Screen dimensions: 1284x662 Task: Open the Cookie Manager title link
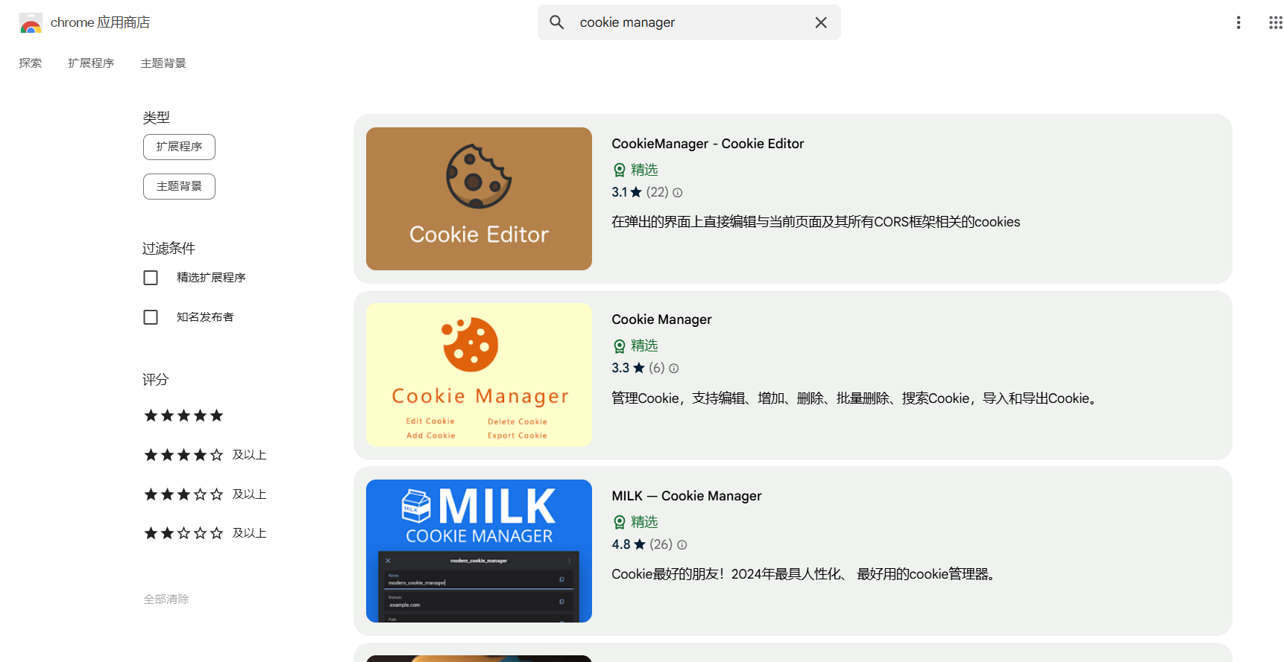pos(661,319)
